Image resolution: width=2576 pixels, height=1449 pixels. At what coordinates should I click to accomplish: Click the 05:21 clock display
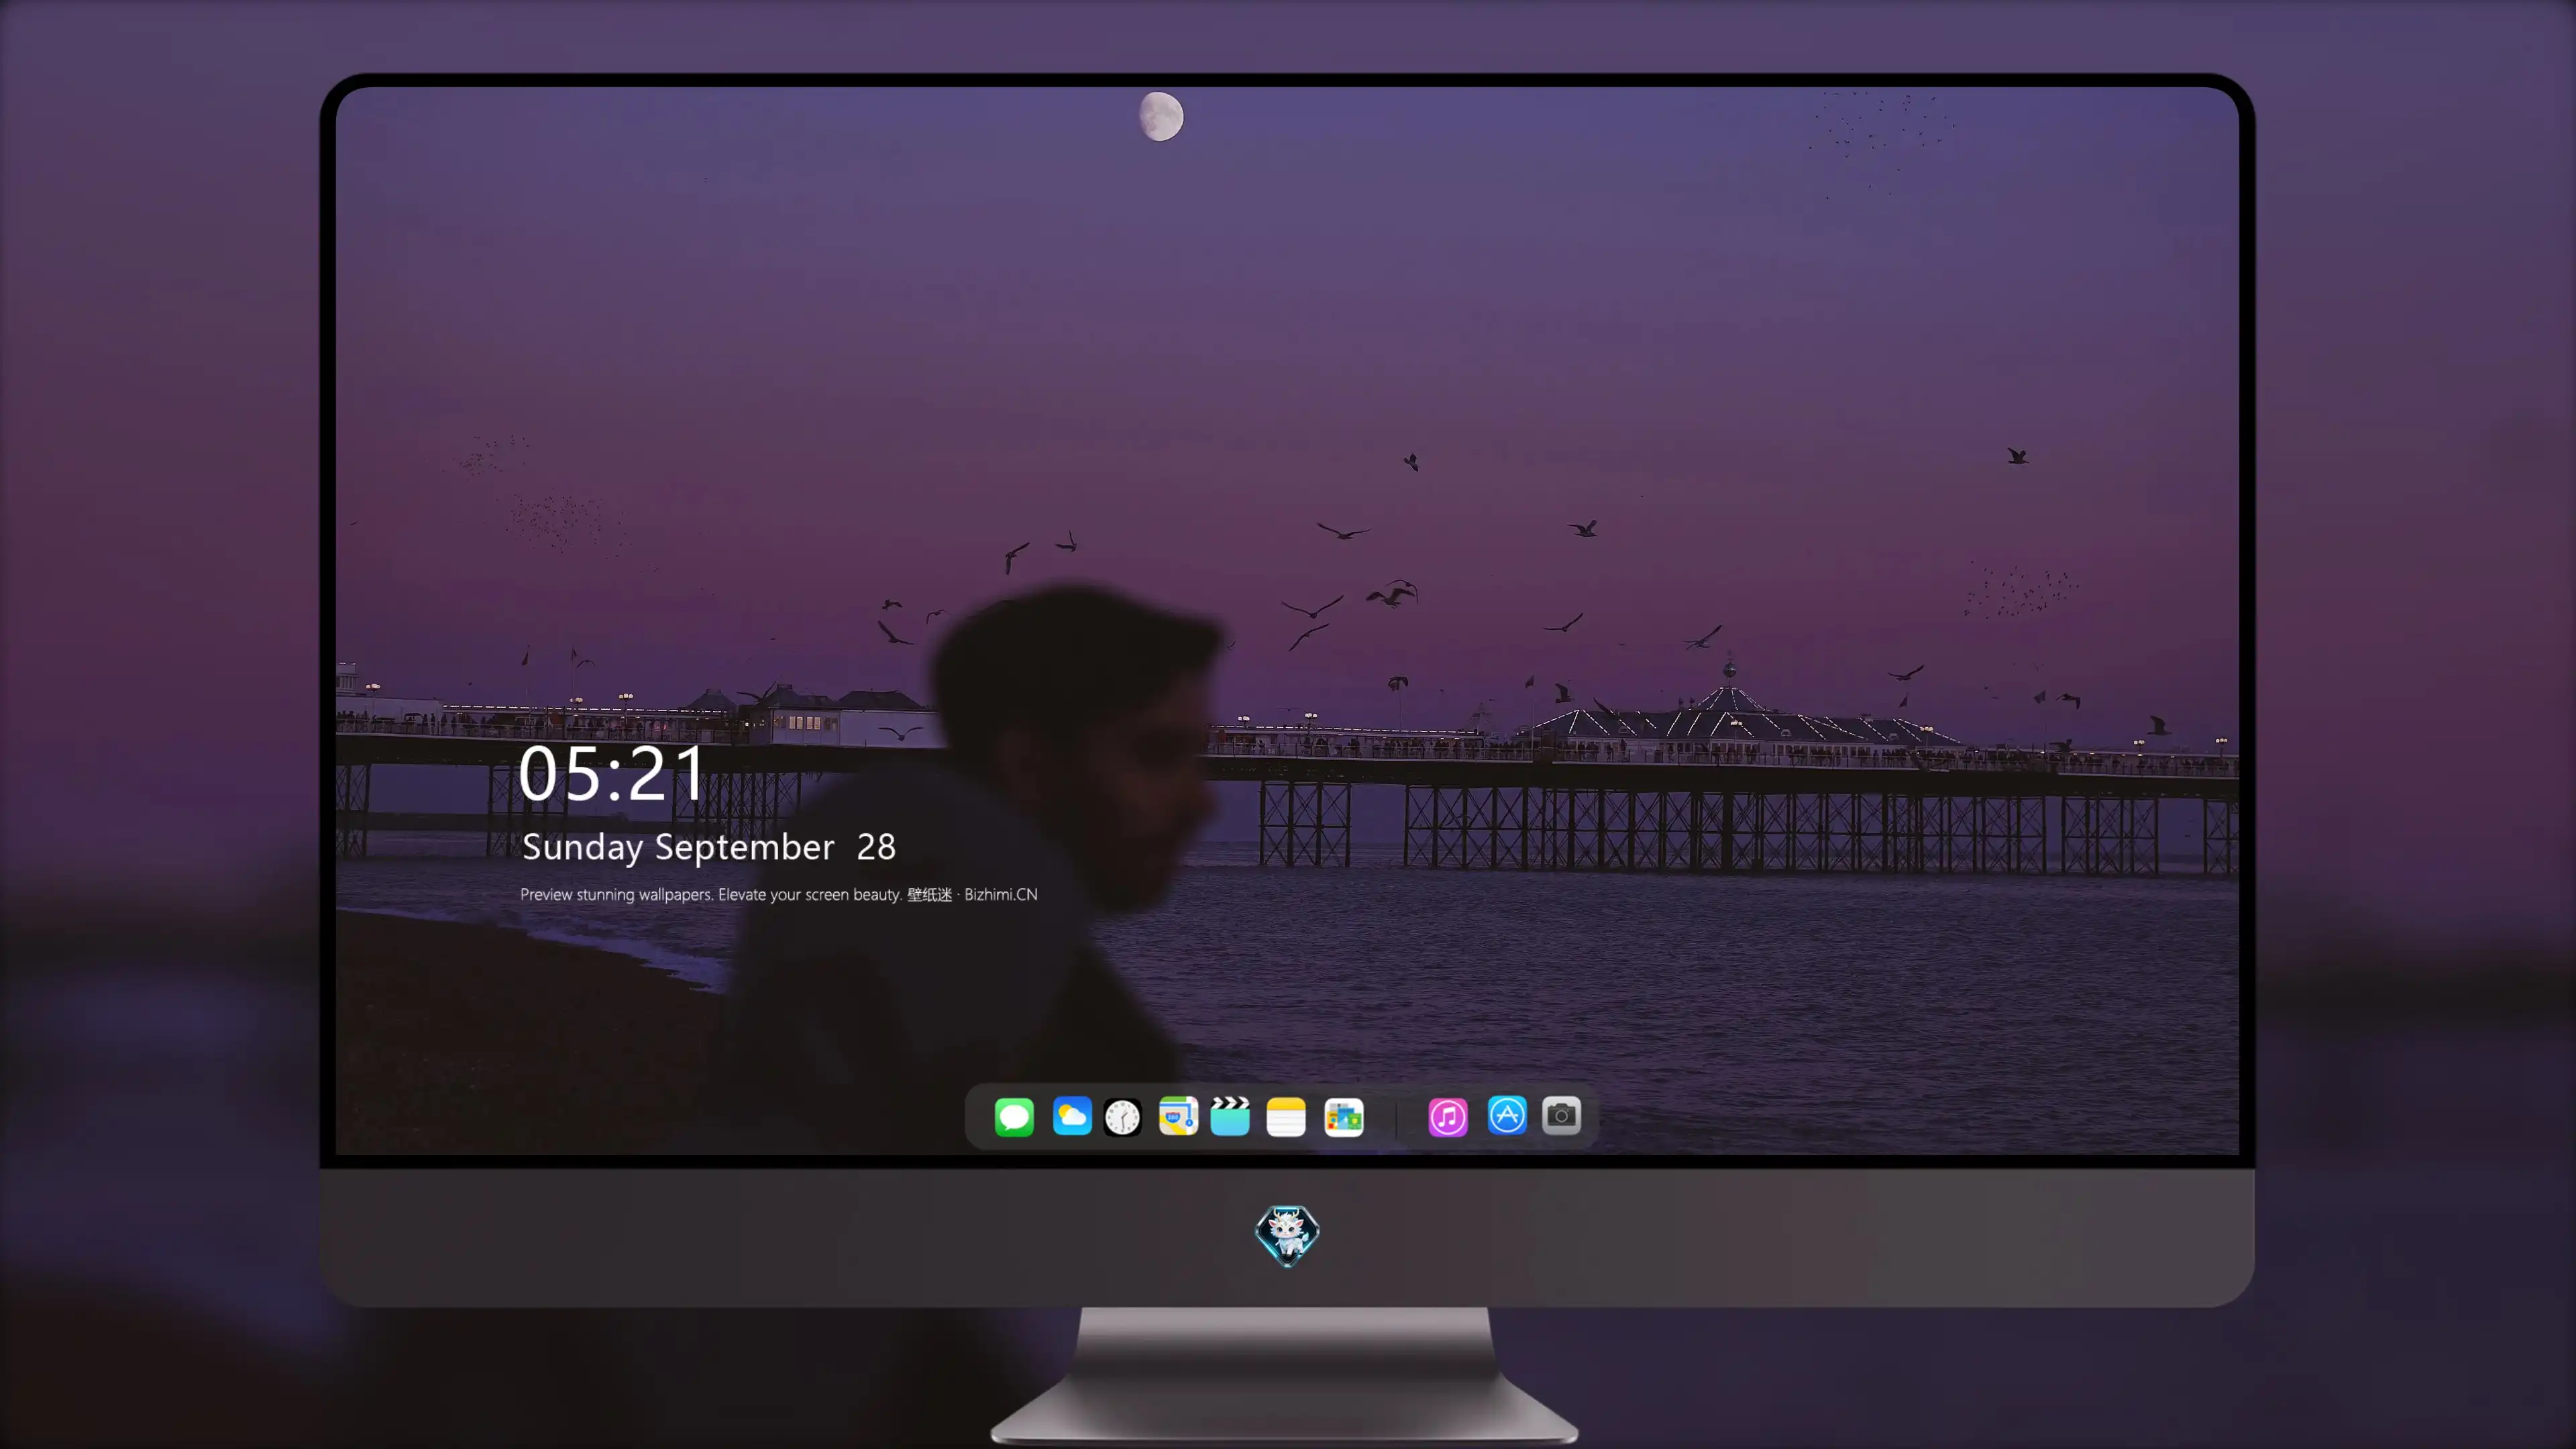pos(612,773)
